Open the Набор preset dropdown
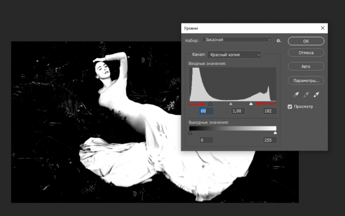The image size is (345, 216). (x=237, y=40)
